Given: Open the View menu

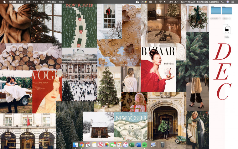Looking at the screenshot, I should [x=36, y=2].
